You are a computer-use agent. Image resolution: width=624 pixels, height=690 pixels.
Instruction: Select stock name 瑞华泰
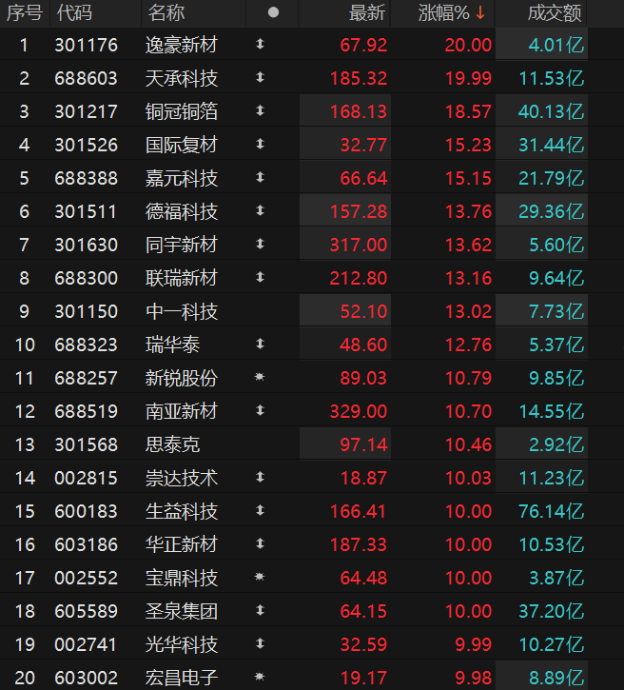pyautogui.click(x=172, y=345)
